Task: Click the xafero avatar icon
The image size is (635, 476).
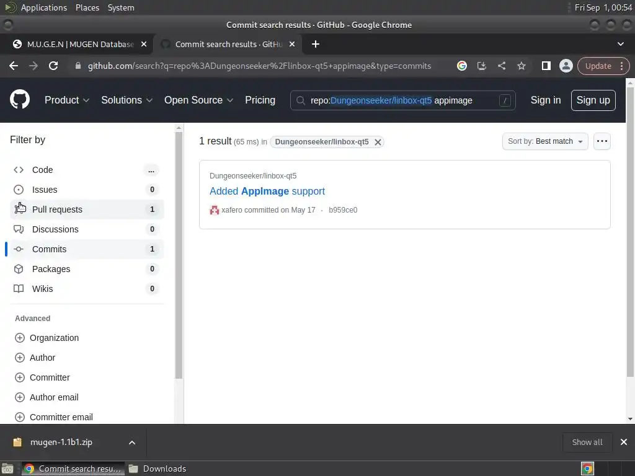Action: point(214,210)
